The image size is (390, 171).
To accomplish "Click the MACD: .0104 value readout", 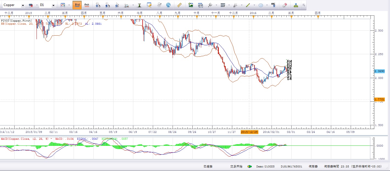I will (64, 139).
